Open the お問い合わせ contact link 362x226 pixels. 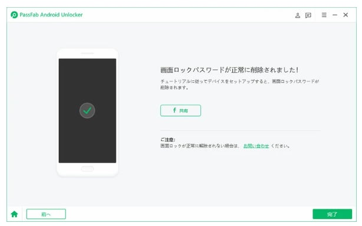pyautogui.click(x=256, y=146)
